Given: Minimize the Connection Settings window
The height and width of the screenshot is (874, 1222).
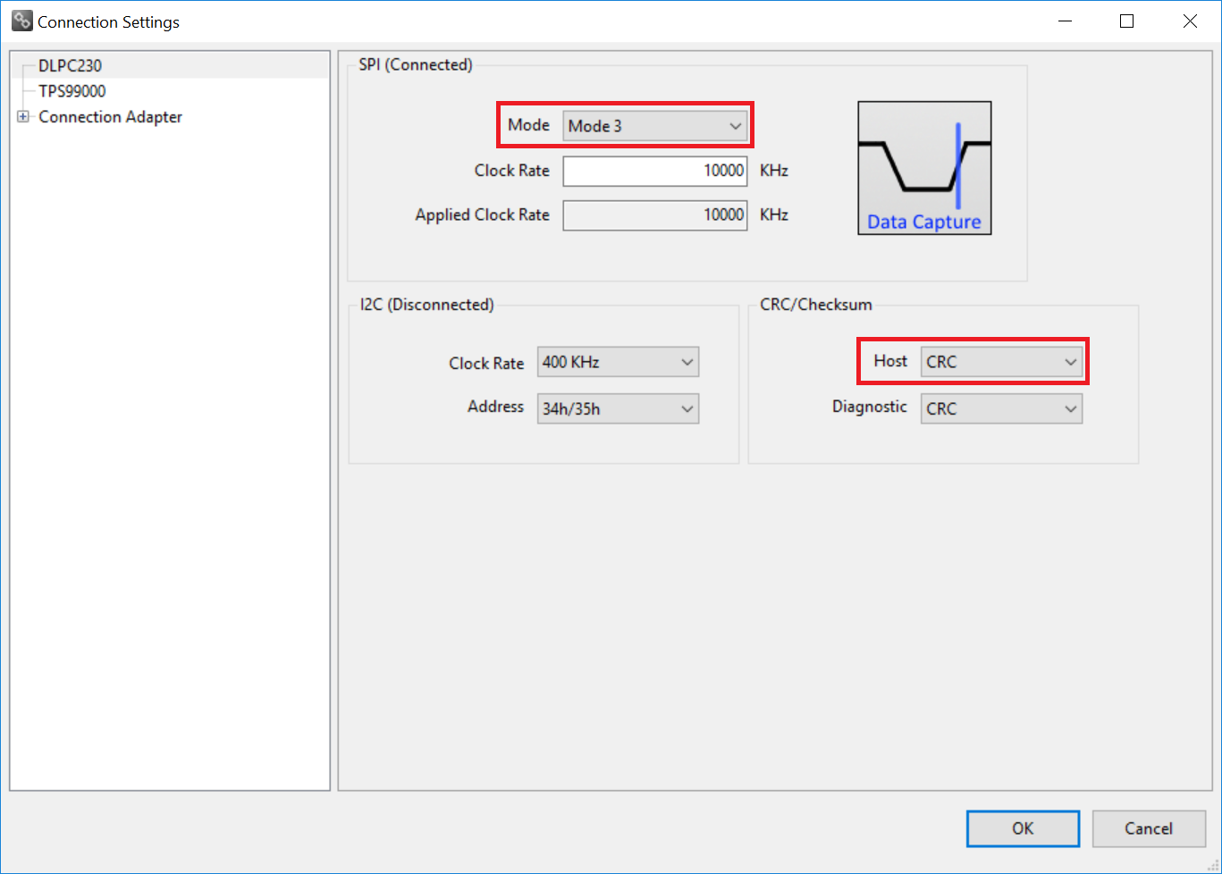Looking at the screenshot, I should [1065, 21].
